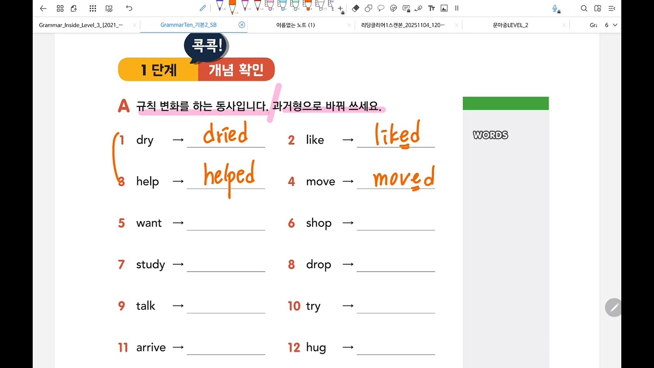Viewport: 654px width, 368px height.
Task: Switch to 리딩클리어1스캔본 tab
Action: click(403, 25)
